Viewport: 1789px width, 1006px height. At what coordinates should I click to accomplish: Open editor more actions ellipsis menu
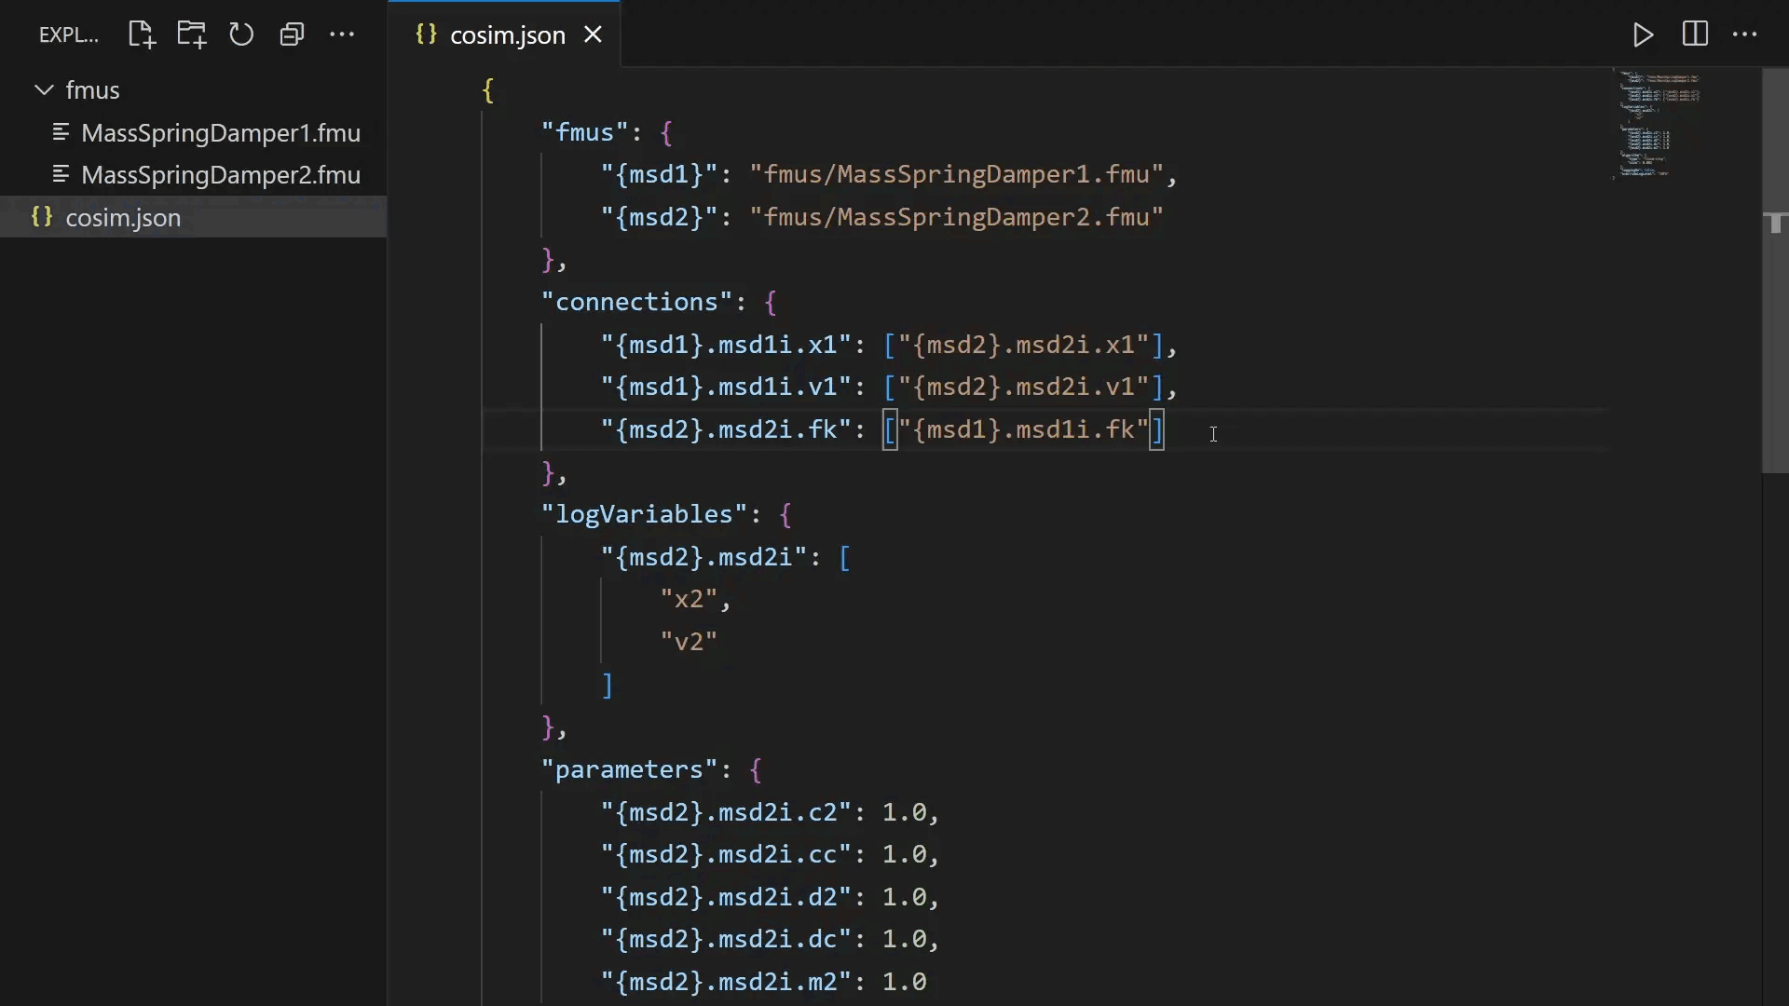tap(1744, 35)
